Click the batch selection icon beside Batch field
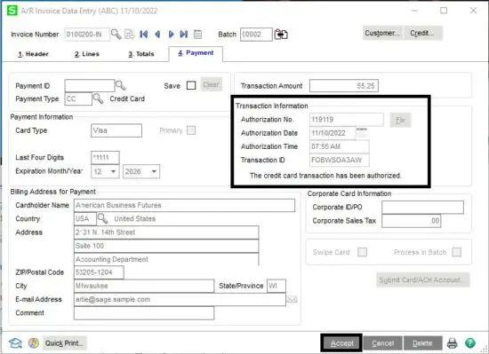The width and height of the screenshot is (489, 354). pyautogui.click(x=281, y=35)
